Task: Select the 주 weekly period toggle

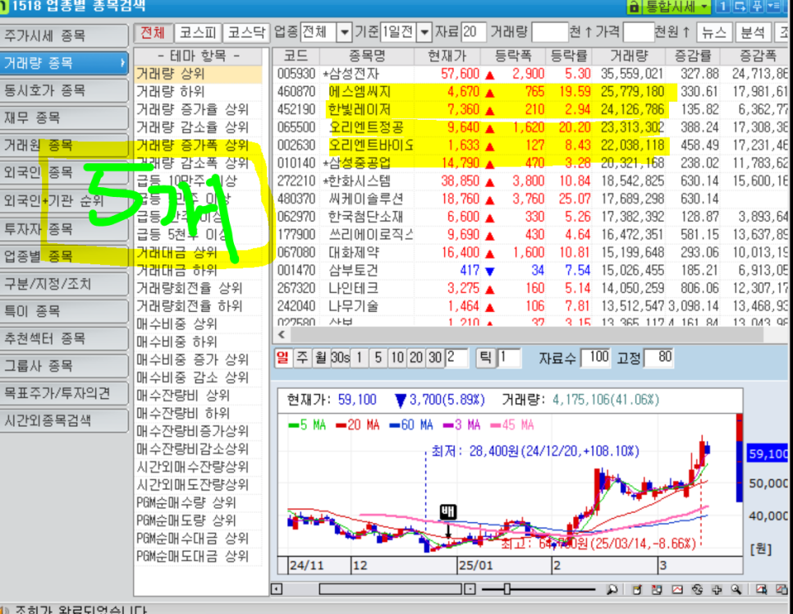Action: pos(302,358)
